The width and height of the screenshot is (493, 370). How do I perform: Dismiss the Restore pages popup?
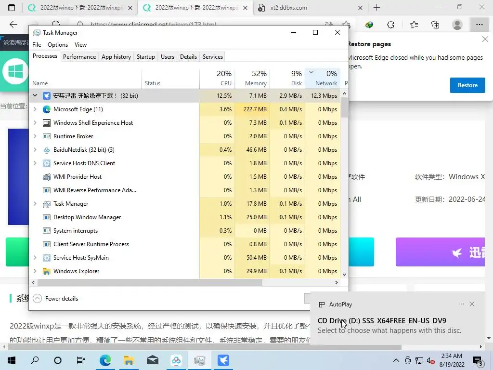click(485, 40)
